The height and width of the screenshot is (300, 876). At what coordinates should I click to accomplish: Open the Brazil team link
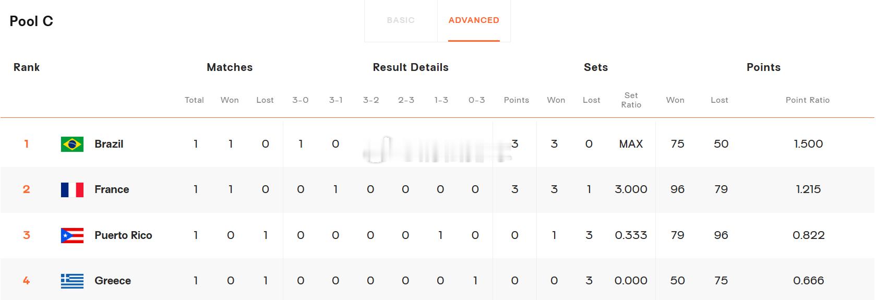pos(109,144)
